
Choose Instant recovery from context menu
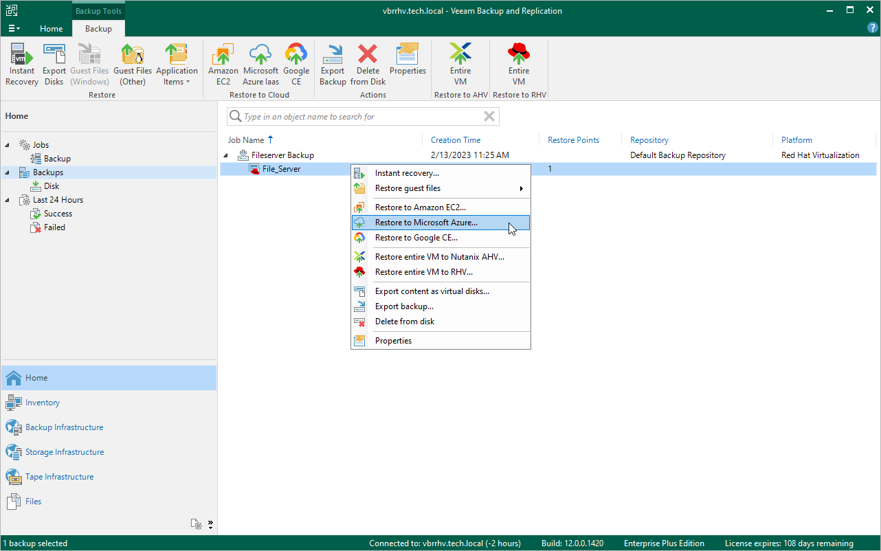pyautogui.click(x=440, y=173)
